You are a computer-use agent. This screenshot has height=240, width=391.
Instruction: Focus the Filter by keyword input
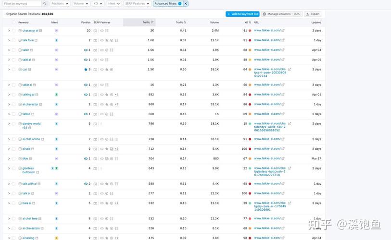click(x=22, y=4)
